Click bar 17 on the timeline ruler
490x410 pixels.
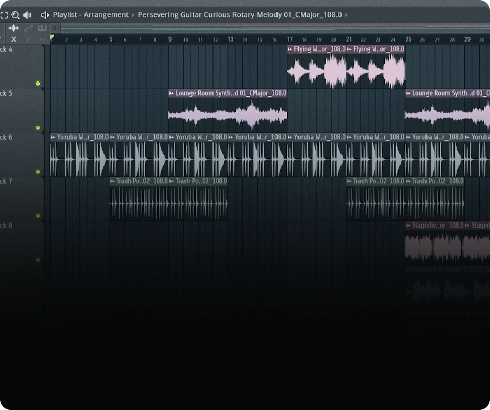tap(290, 39)
